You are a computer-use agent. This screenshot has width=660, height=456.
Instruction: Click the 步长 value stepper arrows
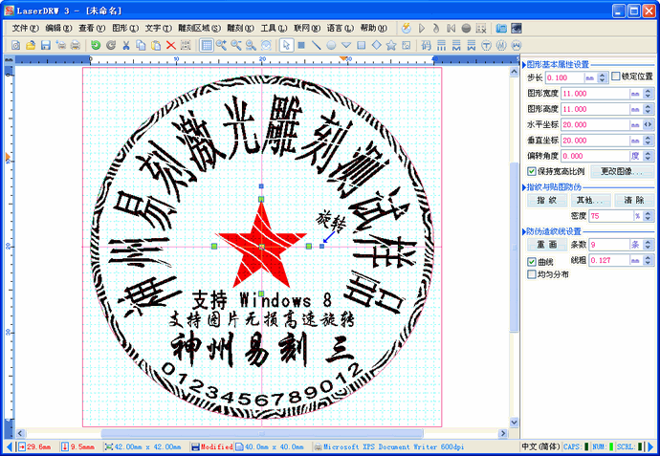tap(603, 77)
